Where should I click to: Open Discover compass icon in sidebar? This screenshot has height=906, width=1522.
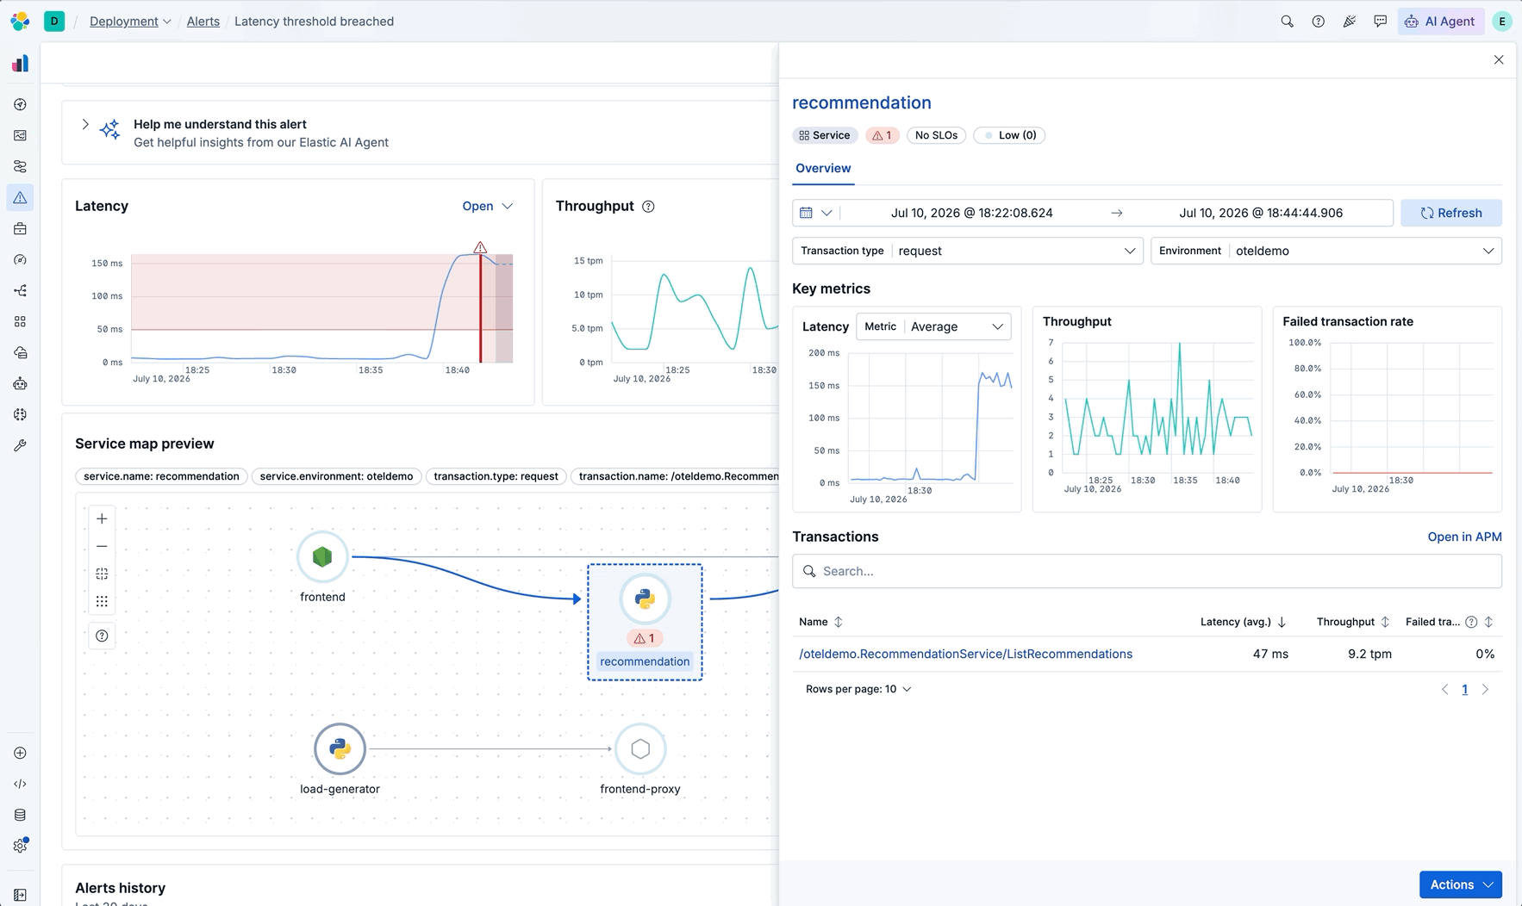coord(20,104)
